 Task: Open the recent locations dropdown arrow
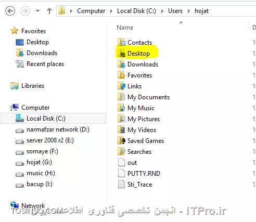37,11
